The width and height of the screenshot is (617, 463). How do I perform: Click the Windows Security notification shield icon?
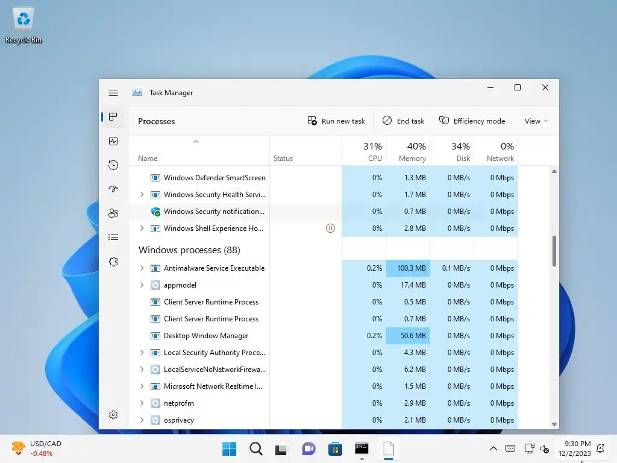point(155,212)
